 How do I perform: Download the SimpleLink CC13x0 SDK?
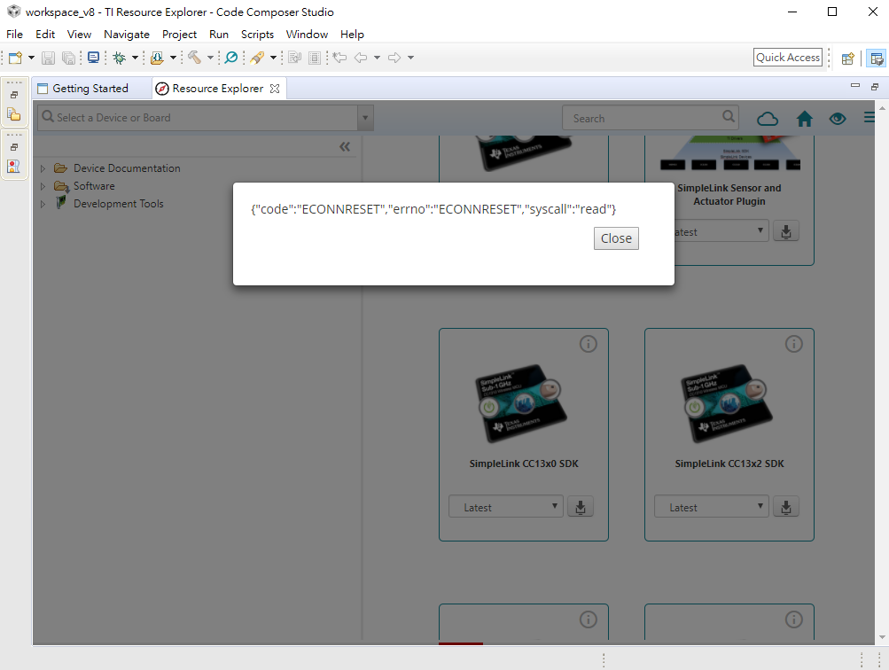pos(581,507)
